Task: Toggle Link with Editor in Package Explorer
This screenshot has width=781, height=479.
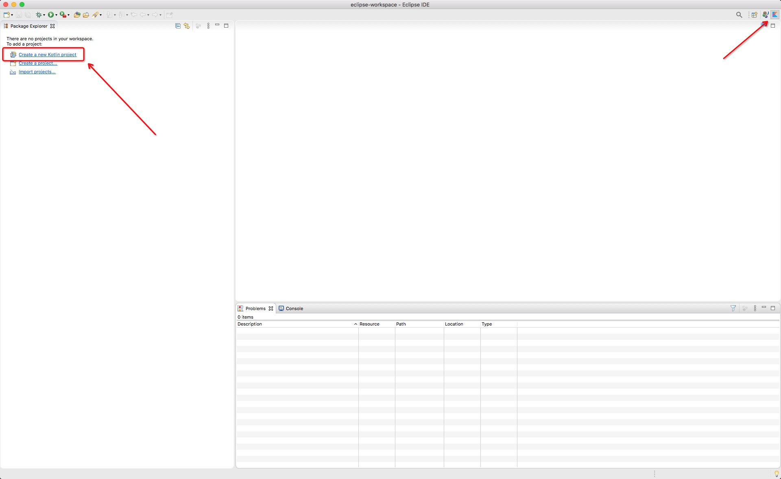Action: tap(187, 26)
